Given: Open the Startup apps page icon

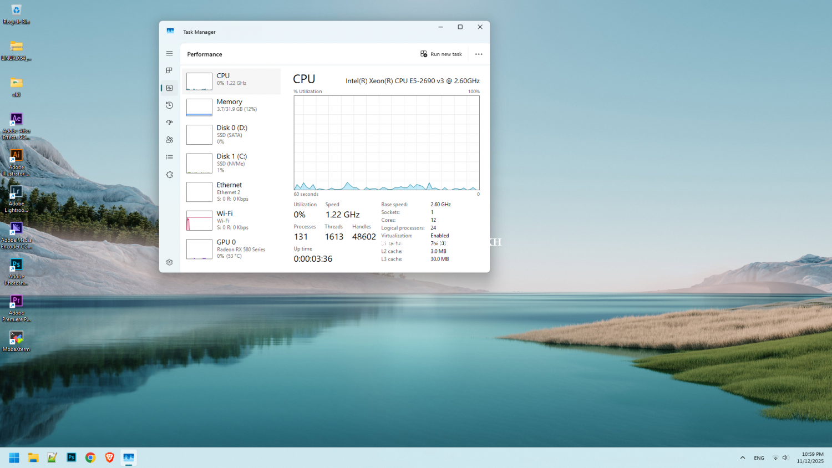Looking at the screenshot, I should click(x=170, y=123).
